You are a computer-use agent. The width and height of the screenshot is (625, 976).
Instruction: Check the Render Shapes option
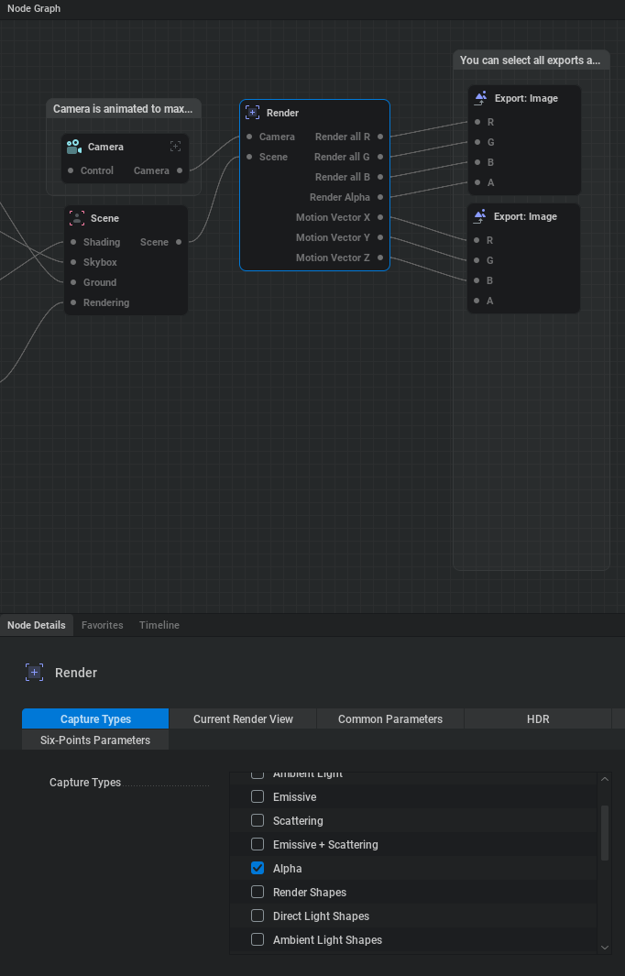coord(257,892)
